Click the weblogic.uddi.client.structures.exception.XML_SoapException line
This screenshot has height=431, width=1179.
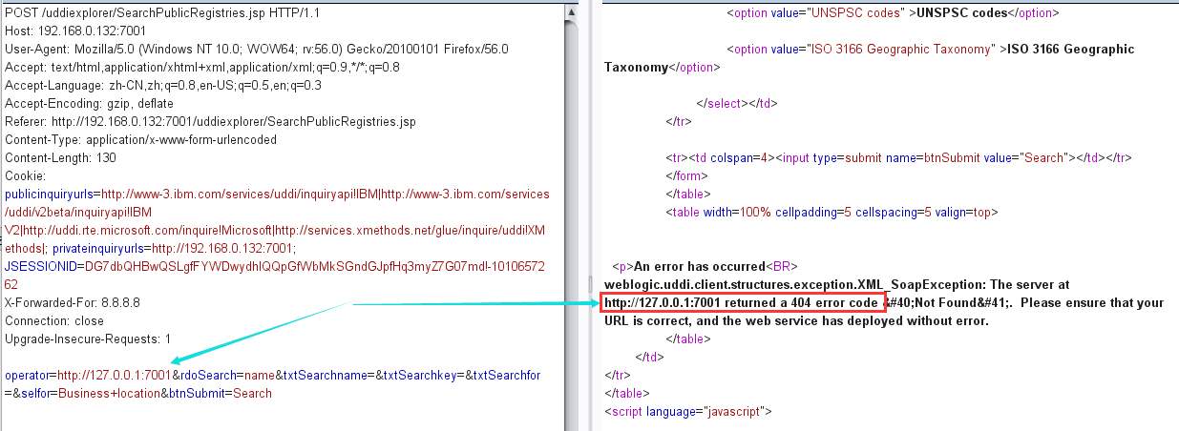837,284
